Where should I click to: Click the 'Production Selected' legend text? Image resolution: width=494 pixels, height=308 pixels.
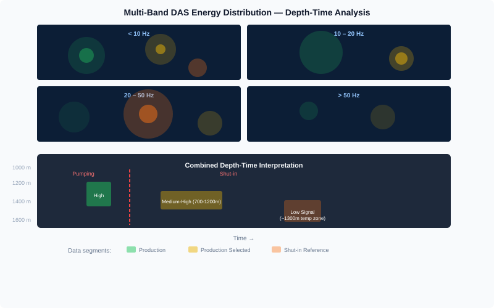tap(225, 250)
